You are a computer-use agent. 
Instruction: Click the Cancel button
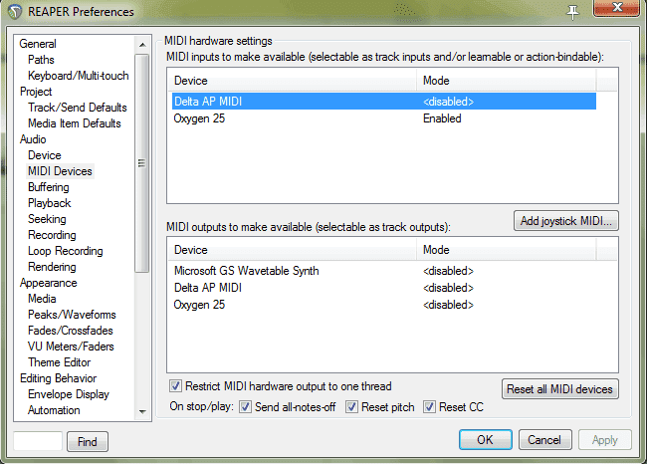coord(544,440)
